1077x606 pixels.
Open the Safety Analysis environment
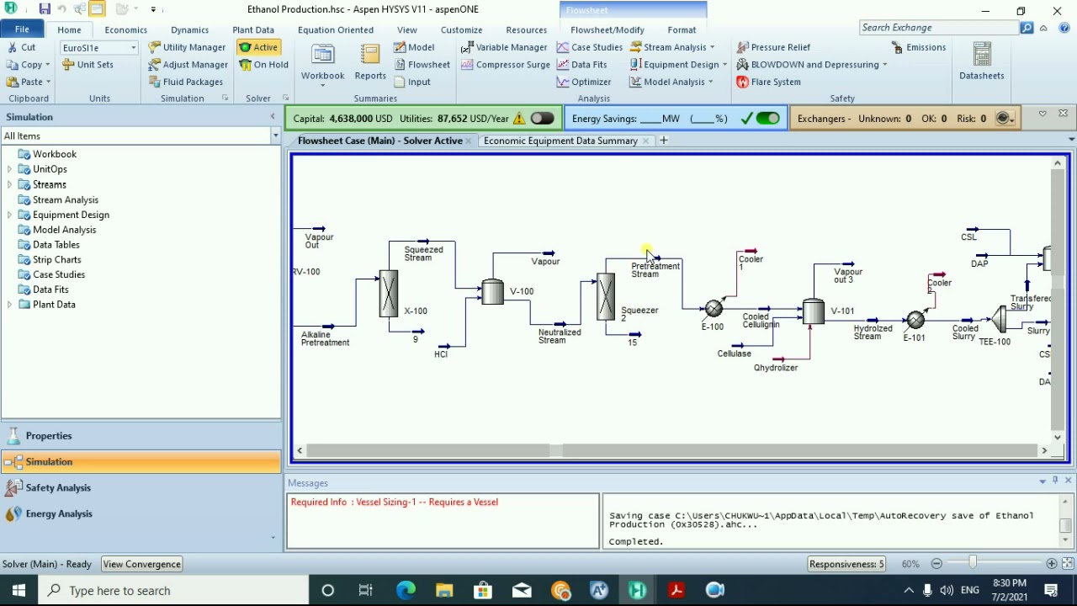click(141, 487)
